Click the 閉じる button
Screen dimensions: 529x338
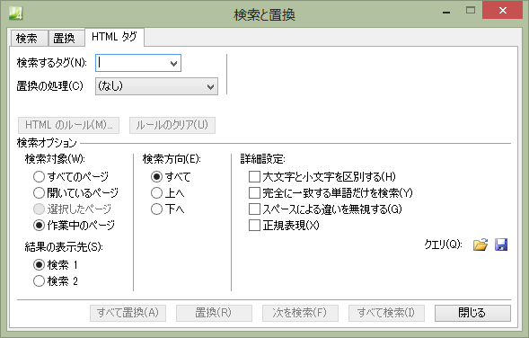point(472,313)
